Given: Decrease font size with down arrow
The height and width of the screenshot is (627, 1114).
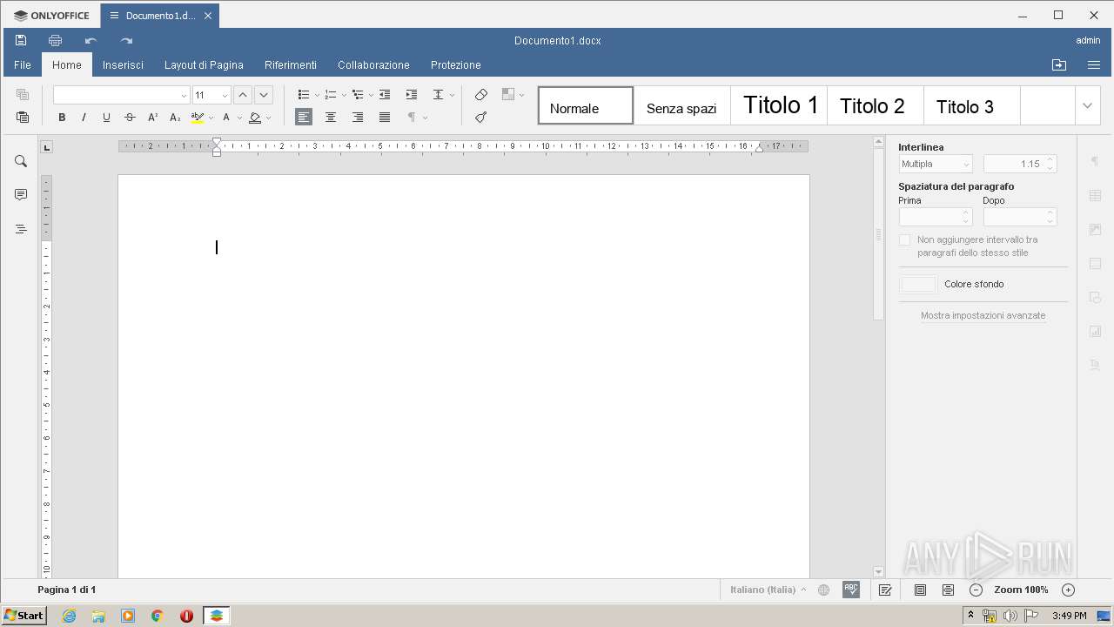Looking at the screenshot, I should (x=264, y=95).
